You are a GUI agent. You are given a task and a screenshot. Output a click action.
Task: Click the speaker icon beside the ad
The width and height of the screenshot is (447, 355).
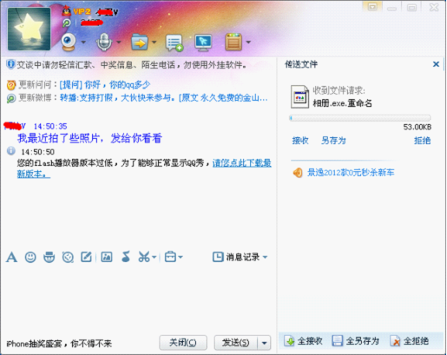(297, 173)
